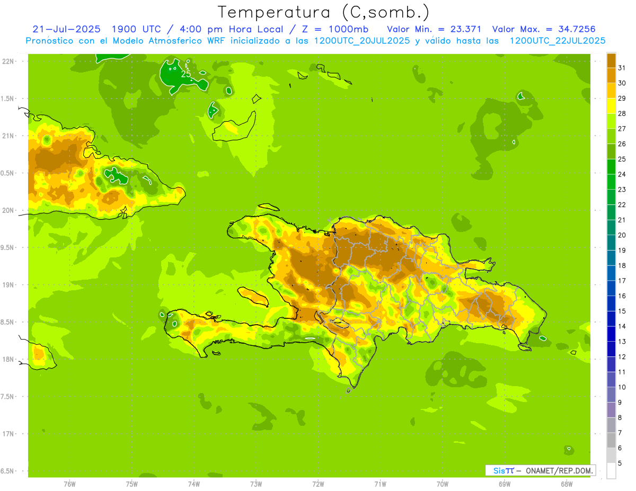Click the "6.5N" latitude label

pos(8,471)
